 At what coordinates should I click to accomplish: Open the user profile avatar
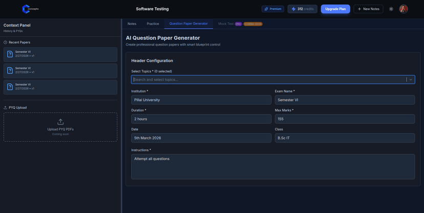[x=404, y=9]
